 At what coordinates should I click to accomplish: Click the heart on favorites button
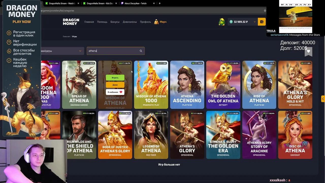(x=121, y=92)
